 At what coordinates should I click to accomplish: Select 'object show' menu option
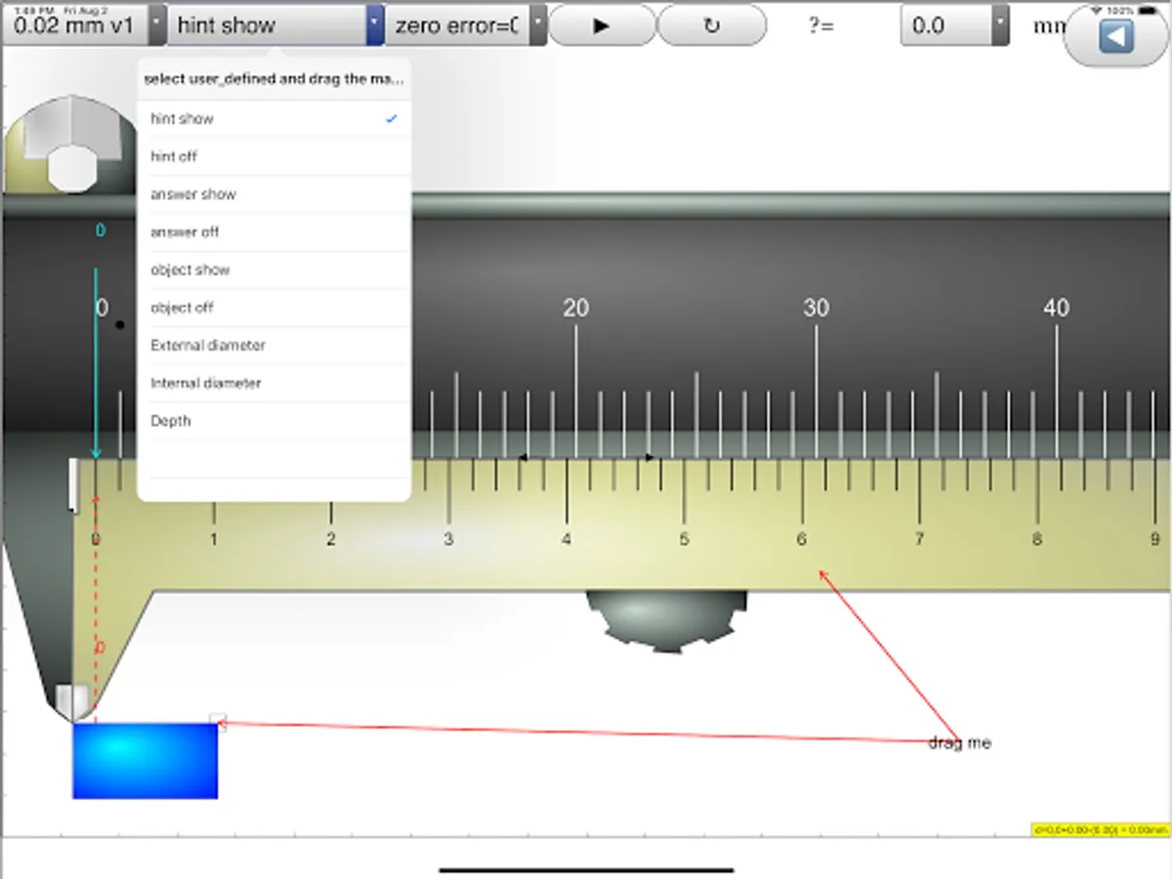(x=273, y=270)
